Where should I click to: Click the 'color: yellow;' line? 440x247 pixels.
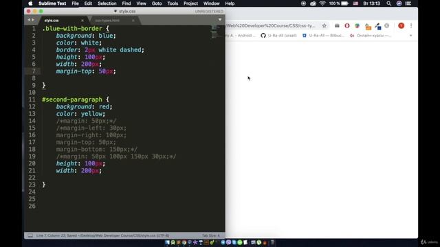(x=80, y=114)
